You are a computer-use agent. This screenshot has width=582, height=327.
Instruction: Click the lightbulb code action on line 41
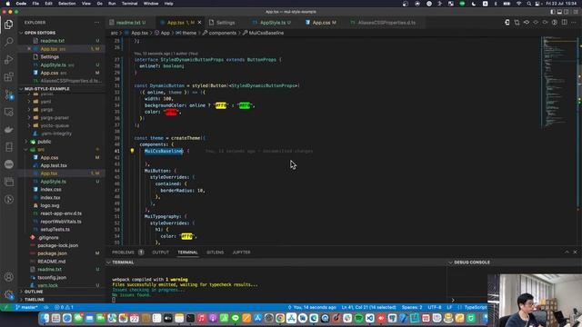[132, 151]
